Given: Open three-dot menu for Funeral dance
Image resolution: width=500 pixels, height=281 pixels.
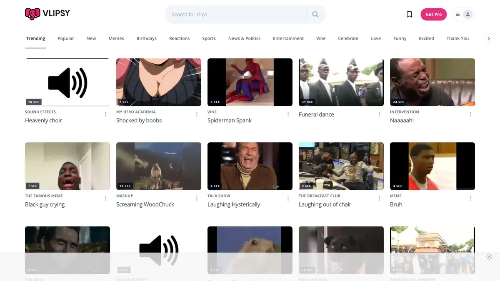Looking at the screenshot, I should [379, 114].
